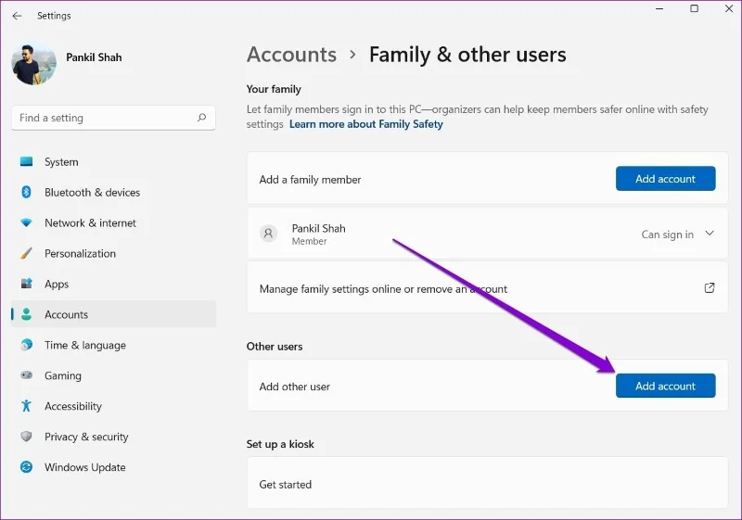Click the Personalization paintbrush icon
Viewport: 742px width, 520px height.
pyautogui.click(x=27, y=253)
